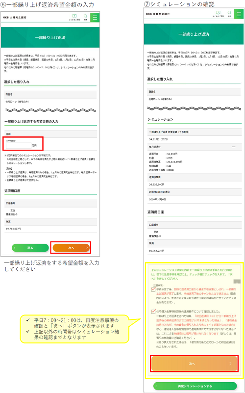This screenshot has width=245, height=393.
Task: Click the OKB 大垣共立銀行 logo on step ⑥ screen
Action: (x=15, y=18)
